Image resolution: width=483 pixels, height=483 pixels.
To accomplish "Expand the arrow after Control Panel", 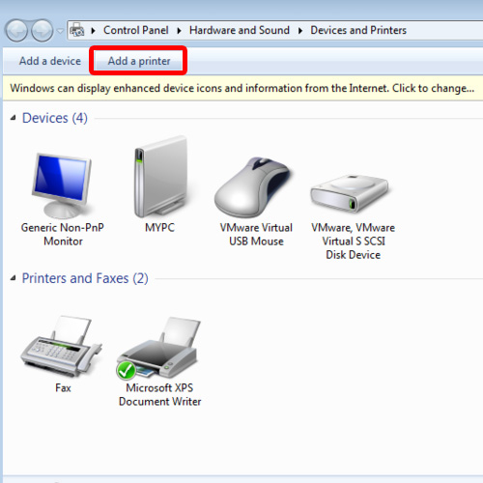I will tap(179, 31).
